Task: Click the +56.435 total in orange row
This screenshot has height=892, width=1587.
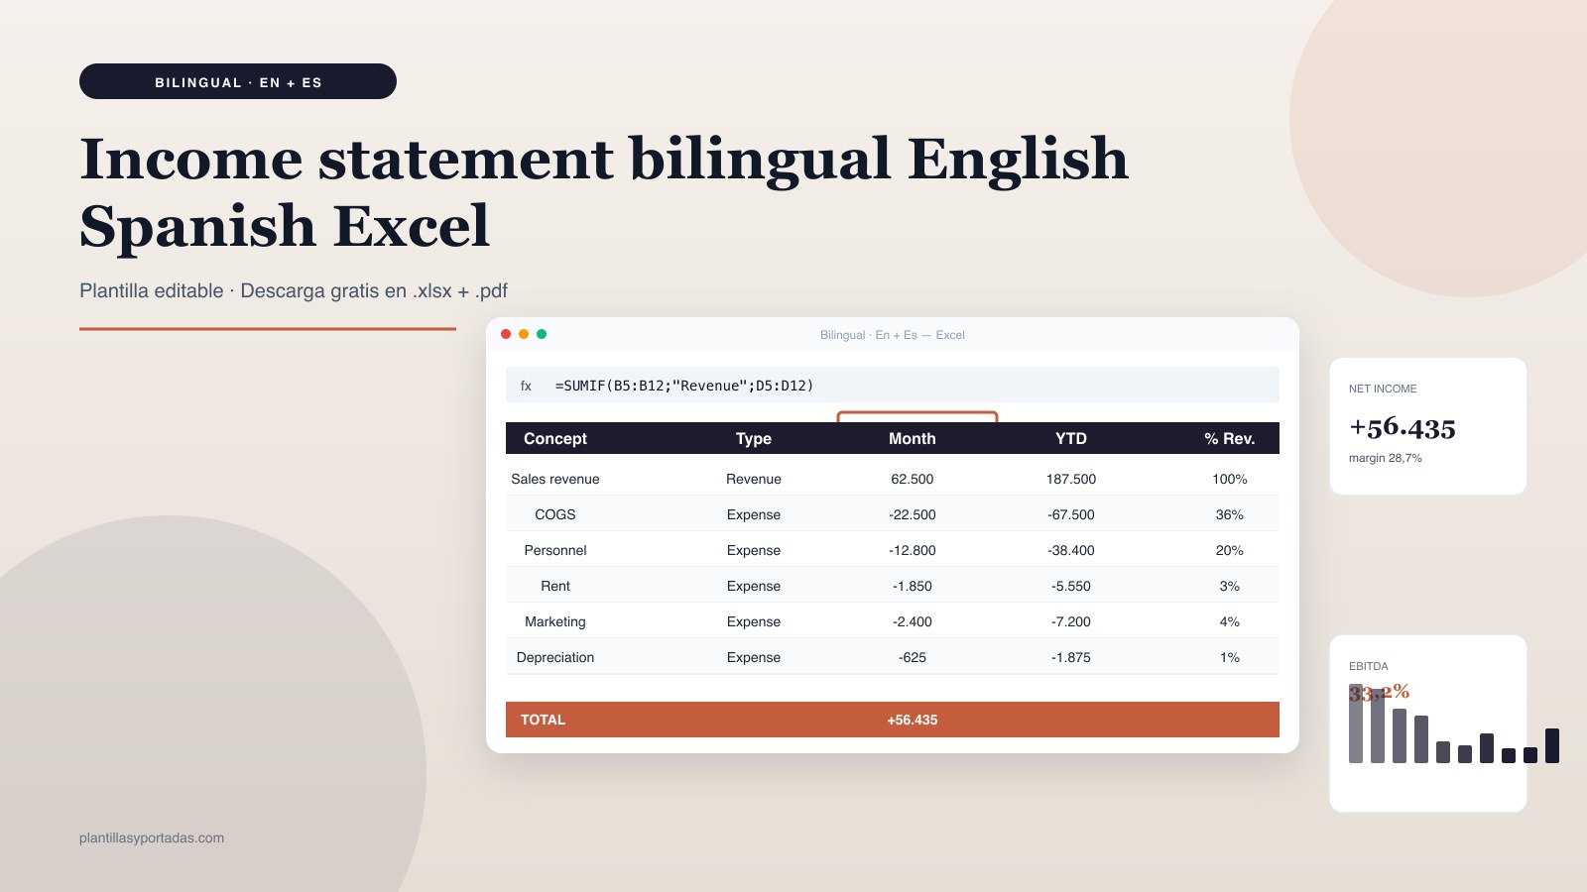Action: pos(913,720)
